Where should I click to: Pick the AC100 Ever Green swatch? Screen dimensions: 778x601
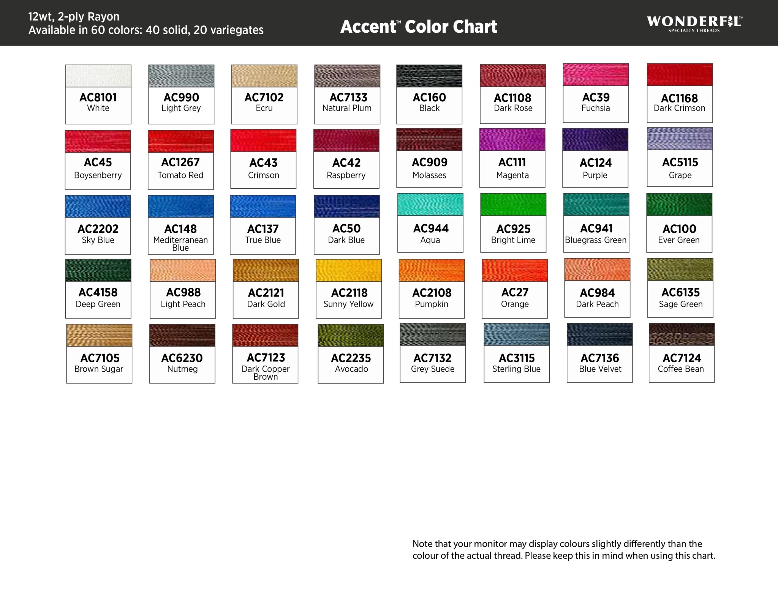pos(679,223)
